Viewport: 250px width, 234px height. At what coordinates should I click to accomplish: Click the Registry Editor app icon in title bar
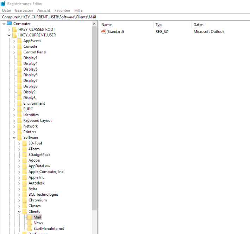[x=3, y=4]
